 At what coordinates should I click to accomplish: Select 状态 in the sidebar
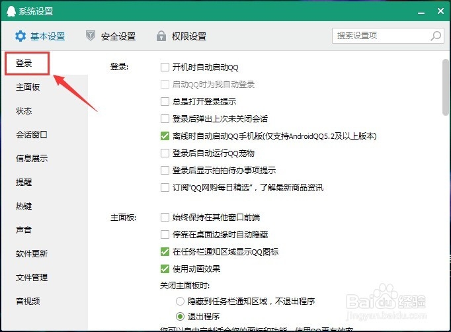[24, 111]
